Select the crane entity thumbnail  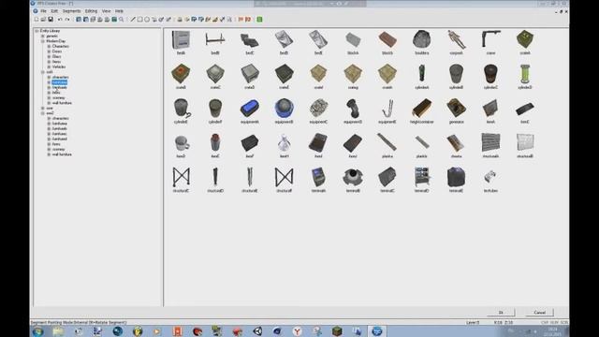(x=490, y=39)
